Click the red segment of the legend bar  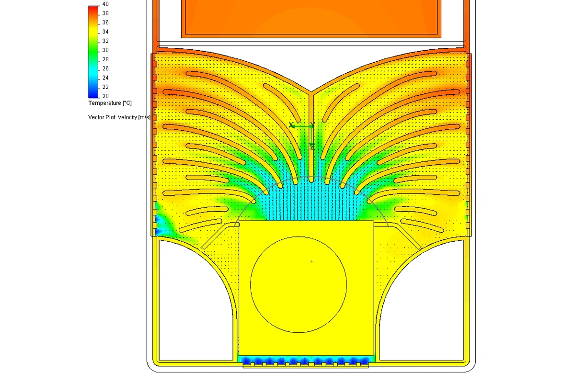(x=93, y=10)
